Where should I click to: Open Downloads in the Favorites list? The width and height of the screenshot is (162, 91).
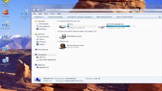point(44,24)
